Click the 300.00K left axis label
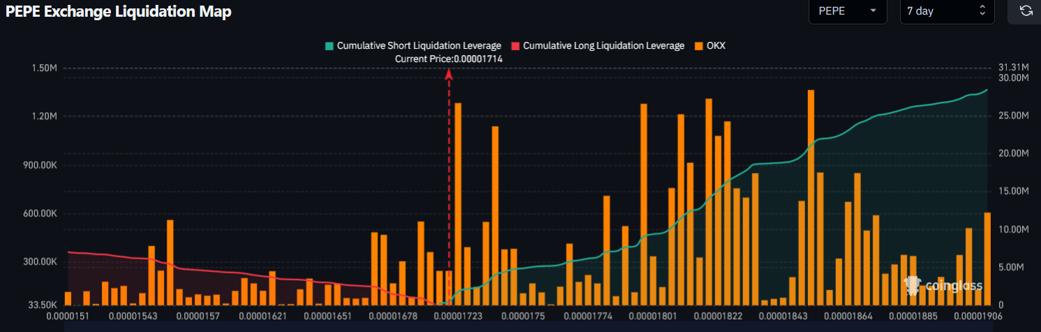The image size is (1041, 332). 40,262
